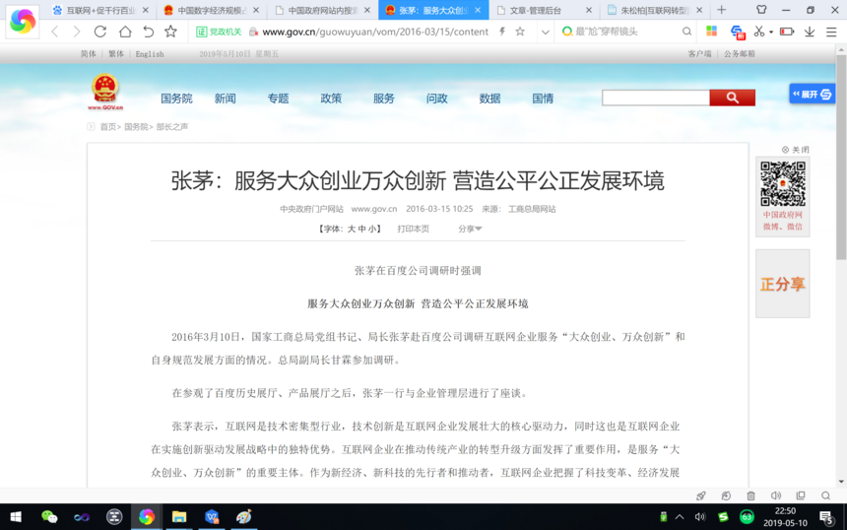This screenshot has width=847, height=530.
Task: Expand the screenshot tool dropdown arrow
Action: pos(771,32)
